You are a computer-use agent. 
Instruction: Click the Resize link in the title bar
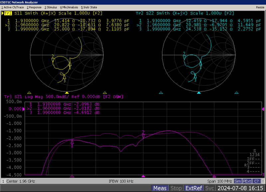(x=260, y=7)
